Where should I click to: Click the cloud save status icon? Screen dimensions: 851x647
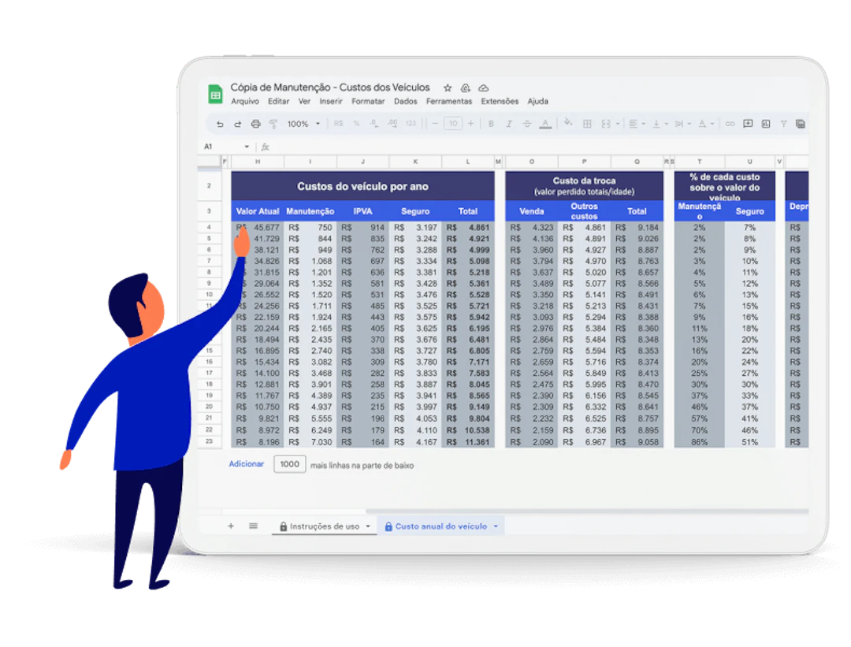(484, 88)
